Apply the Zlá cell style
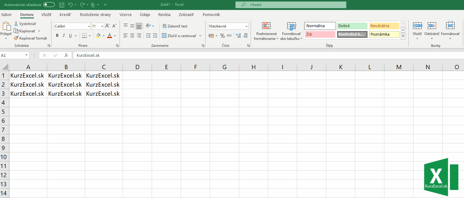 coord(320,34)
